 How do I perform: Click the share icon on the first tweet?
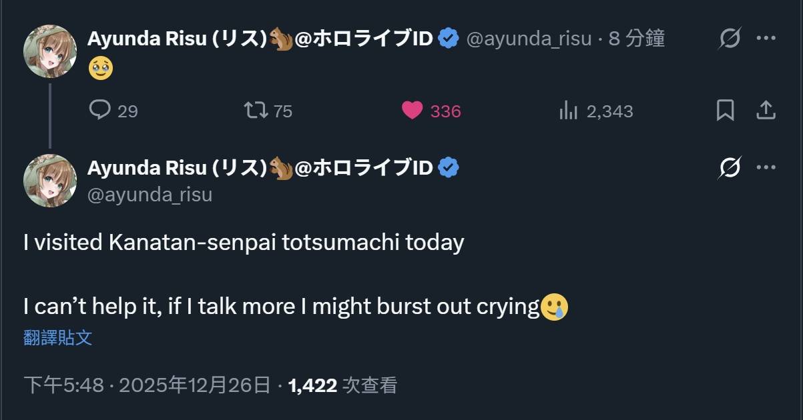point(765,110)
